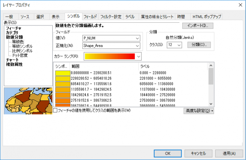This screenshot has height=160, width=246.
Task: Click the yellow symbol swatch of first class
Action: click(63, 73)
